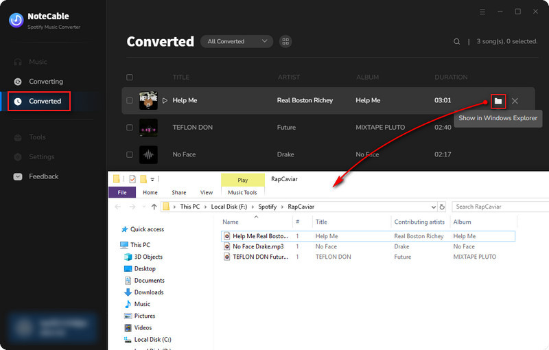Open the Home ribbon tab
Image resolution: width=549 pixels, height=350 pixels.
coord(150,192)
